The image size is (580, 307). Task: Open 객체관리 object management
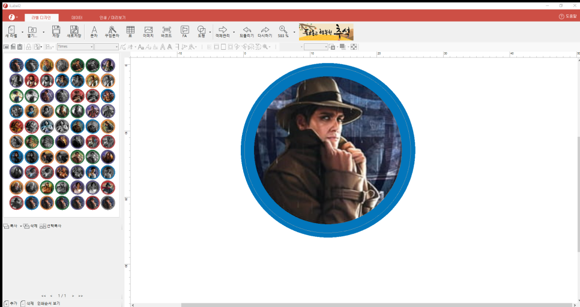pyautogui.click(x=223, y=32)
